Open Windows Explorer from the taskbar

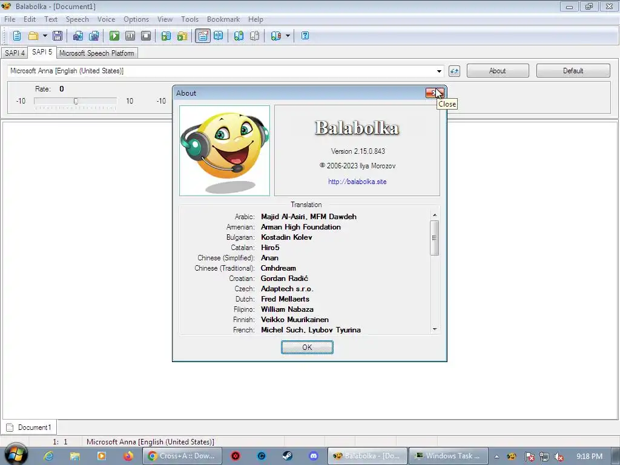[x=75, y=456]
